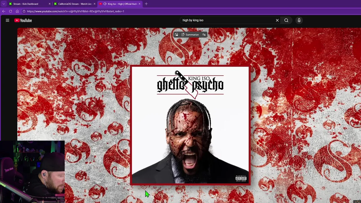Run the YouTube search with magnifier icon
The width and height of the screenshot is (361, 203).
pyautogui.click(x=286, y=20)
